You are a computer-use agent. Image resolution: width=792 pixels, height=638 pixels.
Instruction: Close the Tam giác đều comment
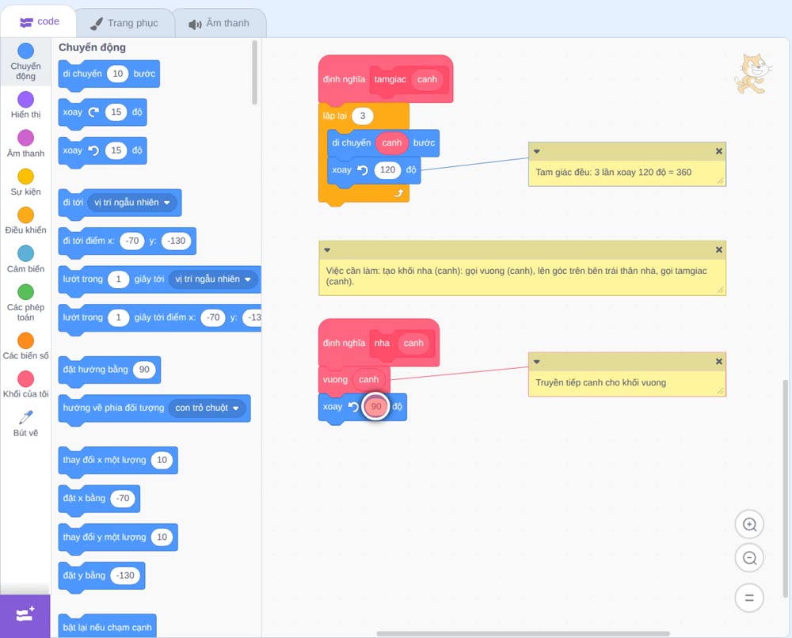[x=719, y=151]
